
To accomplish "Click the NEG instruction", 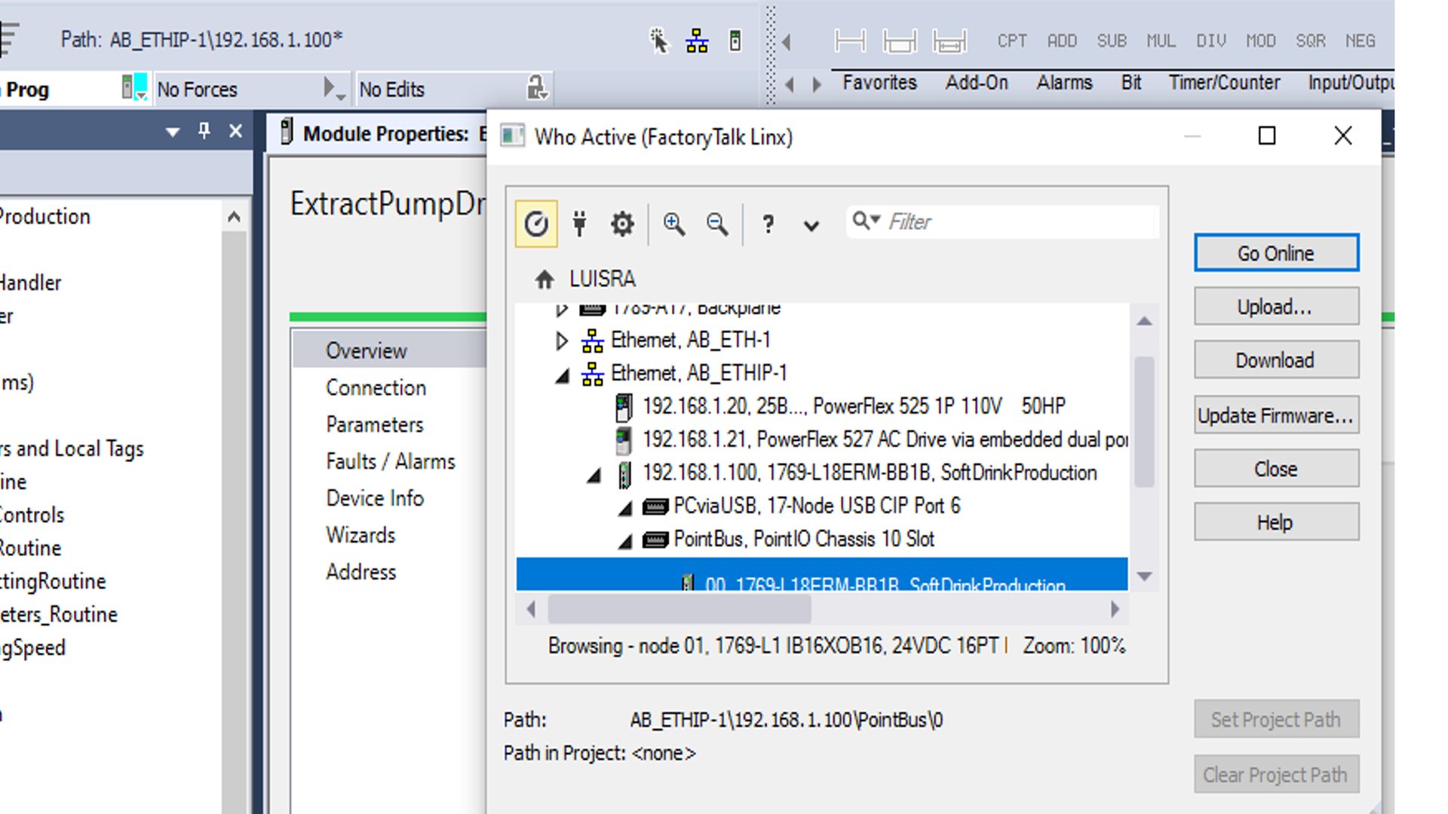I will click(x=1361, y=41).
